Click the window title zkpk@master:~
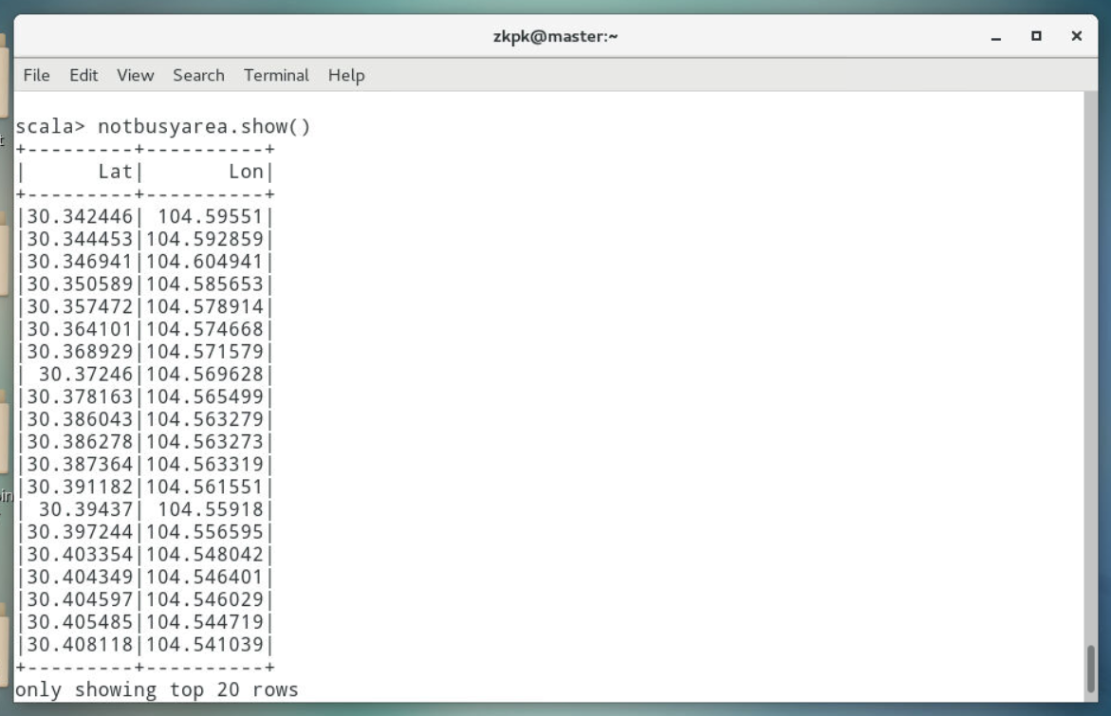Viewport: 1111px width, 716px height. 556,36
